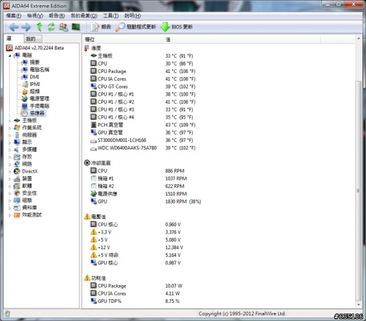
Task: Click the gauge icon for 感應器
Action: click(25, 113)
